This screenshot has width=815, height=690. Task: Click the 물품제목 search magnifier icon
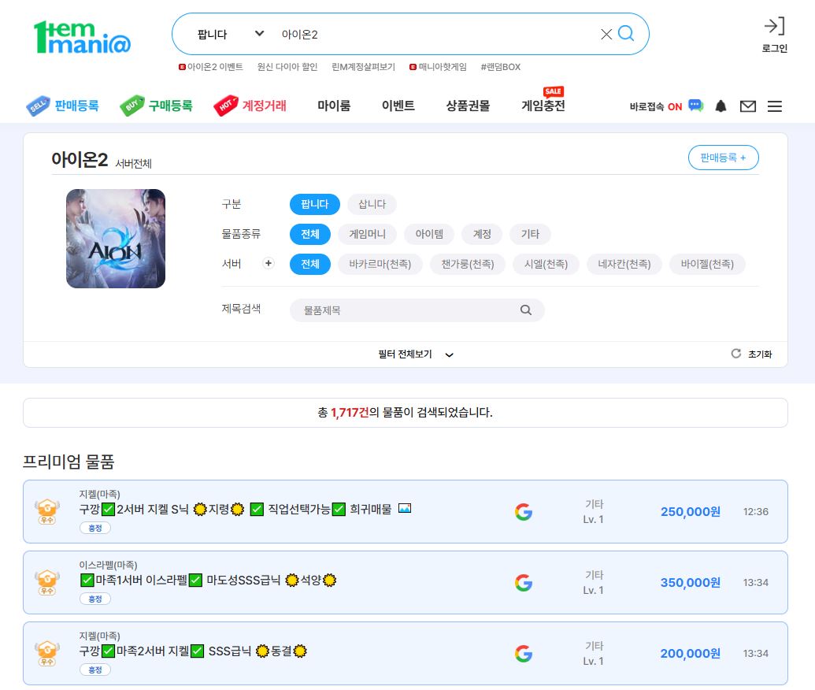pyautogui.click(x=525, y=310)
